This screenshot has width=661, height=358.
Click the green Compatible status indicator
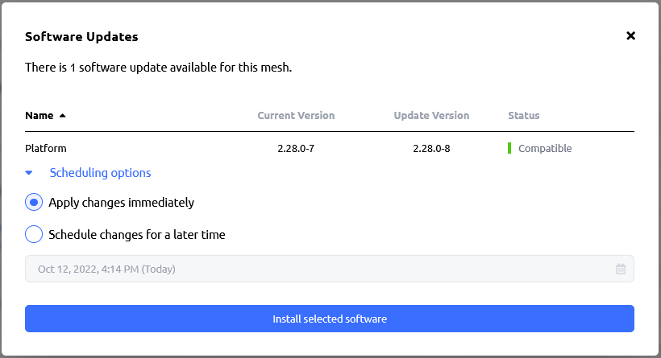[509, 148]
